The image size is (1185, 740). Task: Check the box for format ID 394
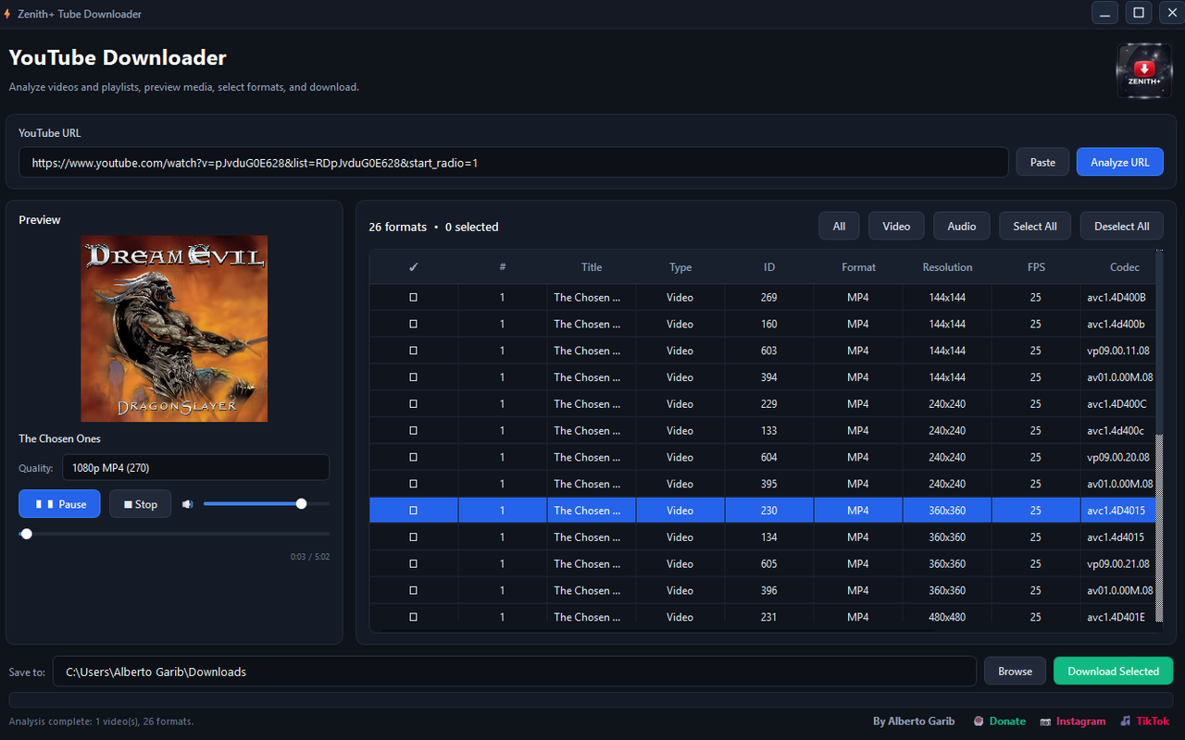(413, 377)
